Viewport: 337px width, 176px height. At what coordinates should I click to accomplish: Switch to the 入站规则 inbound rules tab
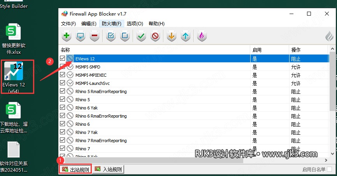[x=109, y=169]
